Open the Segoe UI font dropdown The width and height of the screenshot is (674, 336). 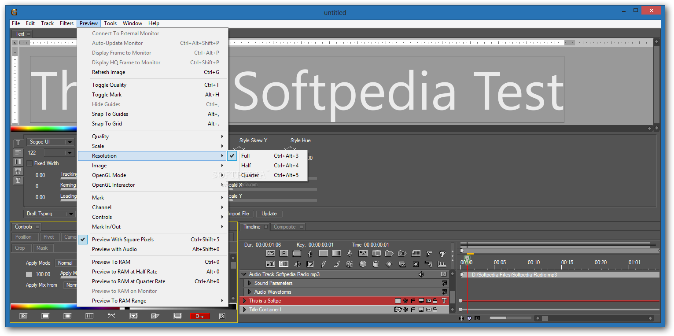pyautogui.click(x=51, y=142)
